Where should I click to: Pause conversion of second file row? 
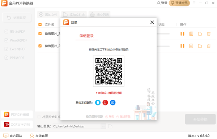pyautogui.click(x=182, y=46)
